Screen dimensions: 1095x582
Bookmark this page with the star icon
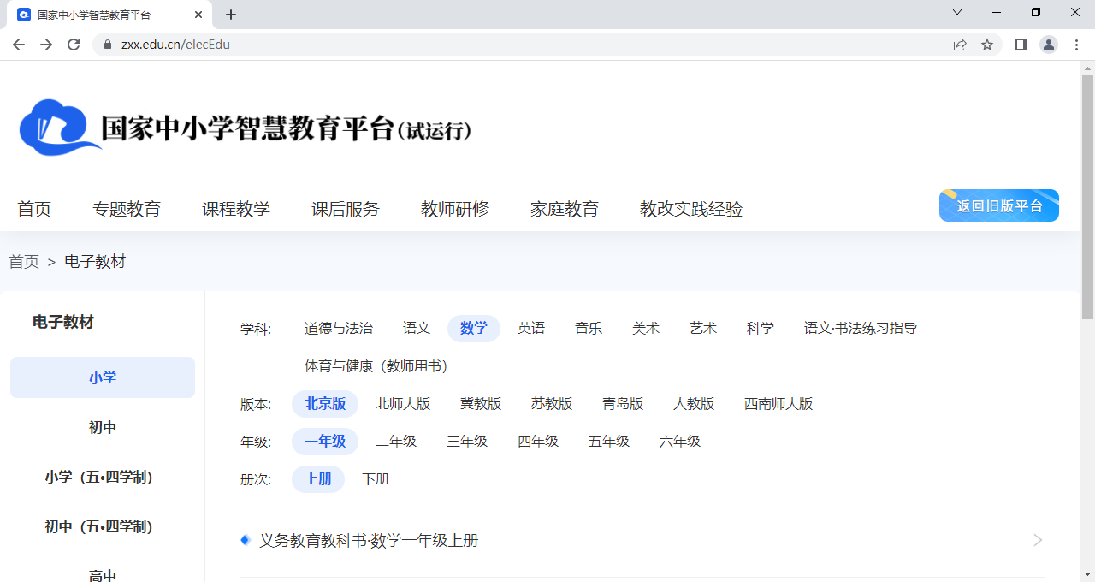[x=987, y=45]
